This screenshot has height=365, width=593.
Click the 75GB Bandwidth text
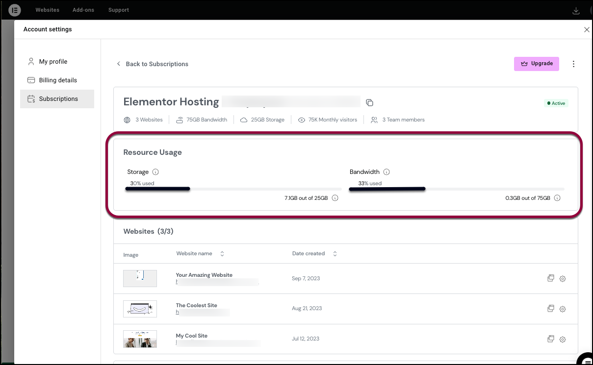click(x=206, y=120)
